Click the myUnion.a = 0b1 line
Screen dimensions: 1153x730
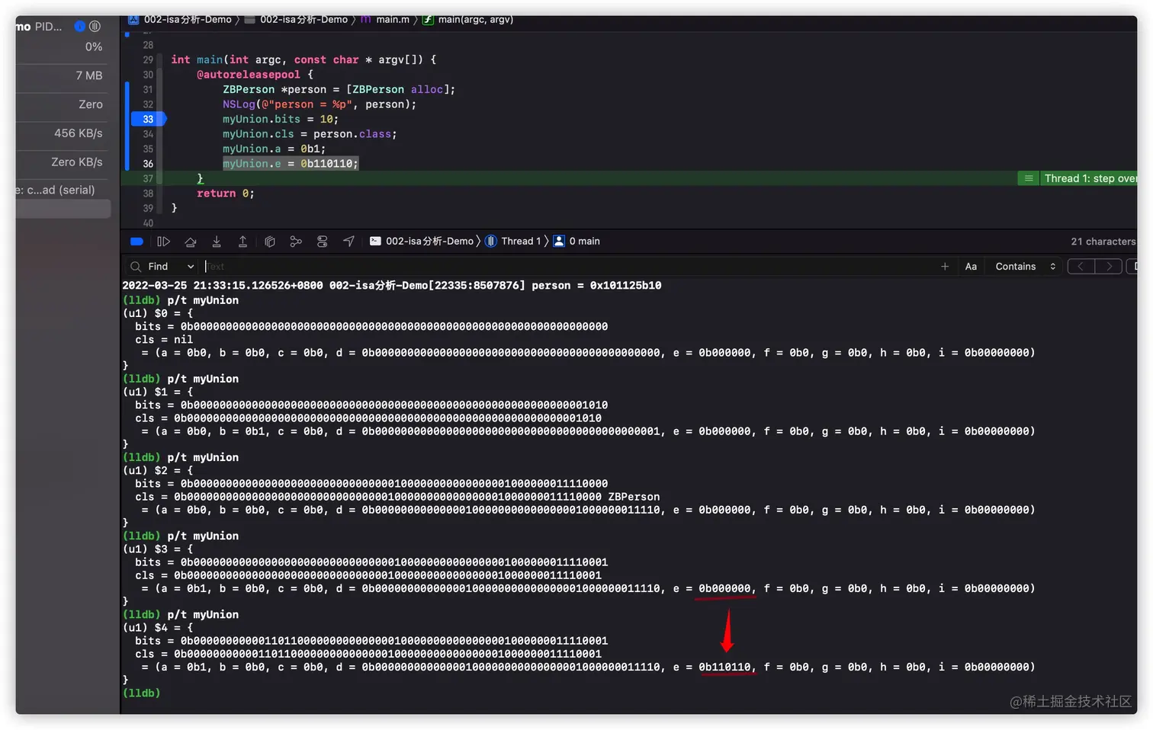[x=275, y=149]
